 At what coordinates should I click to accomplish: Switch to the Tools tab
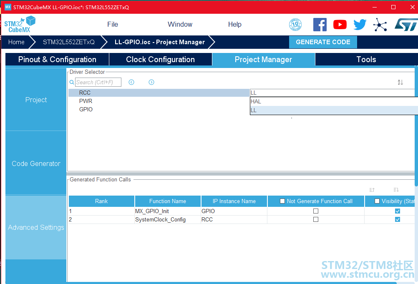point(366,59)
